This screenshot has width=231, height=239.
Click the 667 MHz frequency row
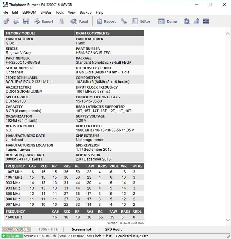pos(74,204)
